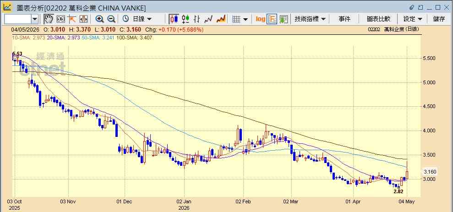Switch to red candlestick chart style
Image resolution: width=453 pixels, height=212 pixels.
click(174, 19)
